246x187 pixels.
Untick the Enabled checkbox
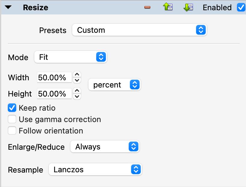[x=241, y=7]
